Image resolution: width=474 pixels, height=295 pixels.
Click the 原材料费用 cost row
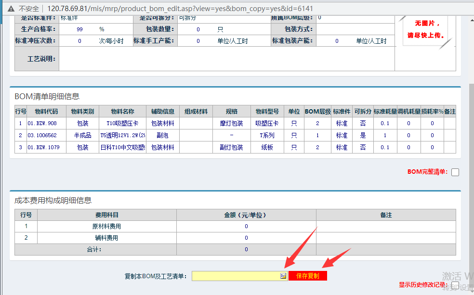click(x=106, y=226)
